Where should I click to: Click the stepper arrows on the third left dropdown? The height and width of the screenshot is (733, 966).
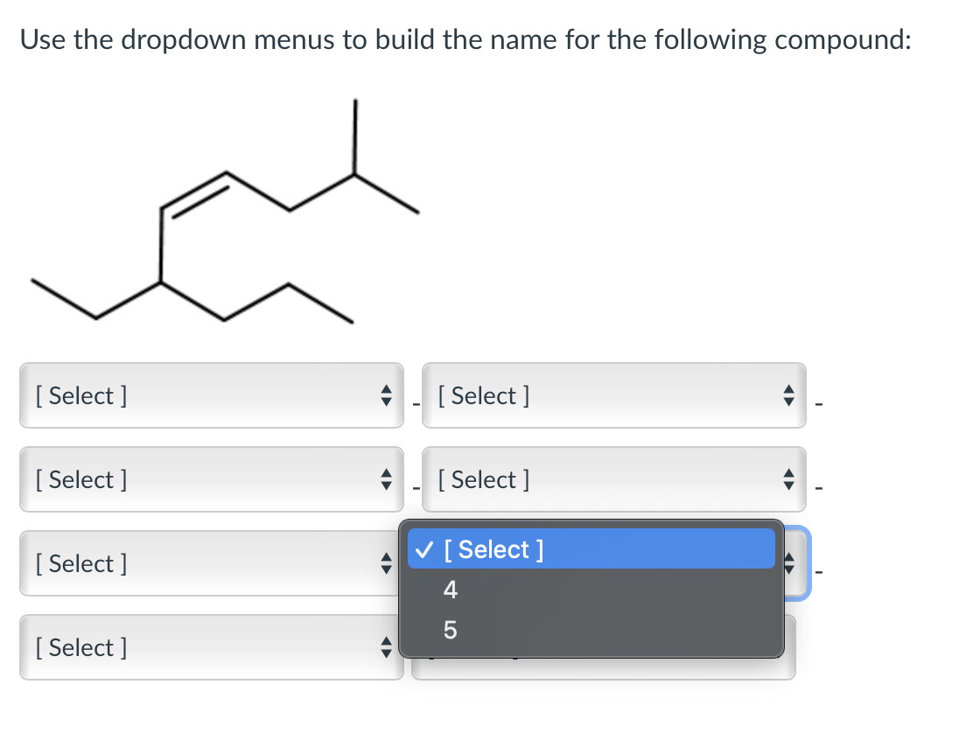(x=386, y=563)
